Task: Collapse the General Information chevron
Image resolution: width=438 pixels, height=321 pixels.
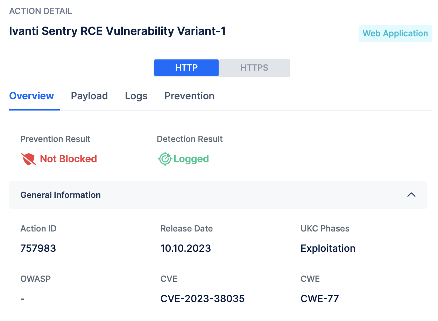Action: (x=411, y=195)
